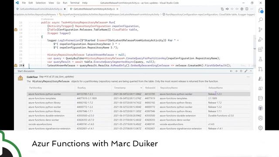
Task: Open the File menu
Action: tap(24, 3)
